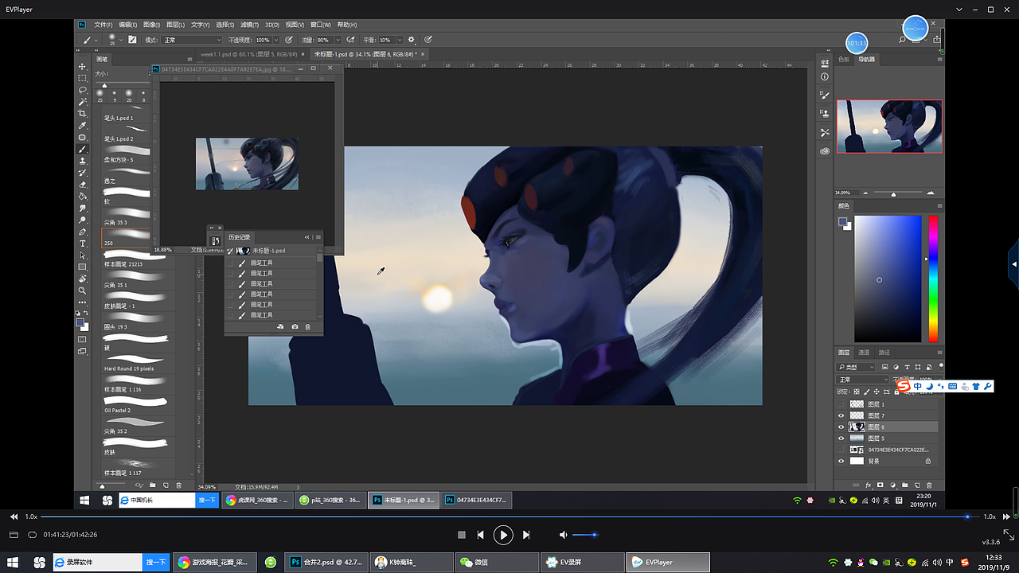Click EVPlayer stop button
1019x573 pixels.
[x=462, y=535]
